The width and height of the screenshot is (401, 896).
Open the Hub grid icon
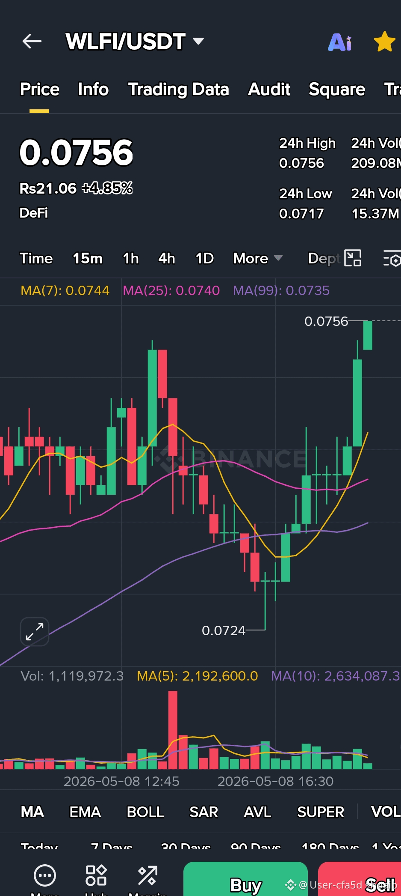point(96,875)
